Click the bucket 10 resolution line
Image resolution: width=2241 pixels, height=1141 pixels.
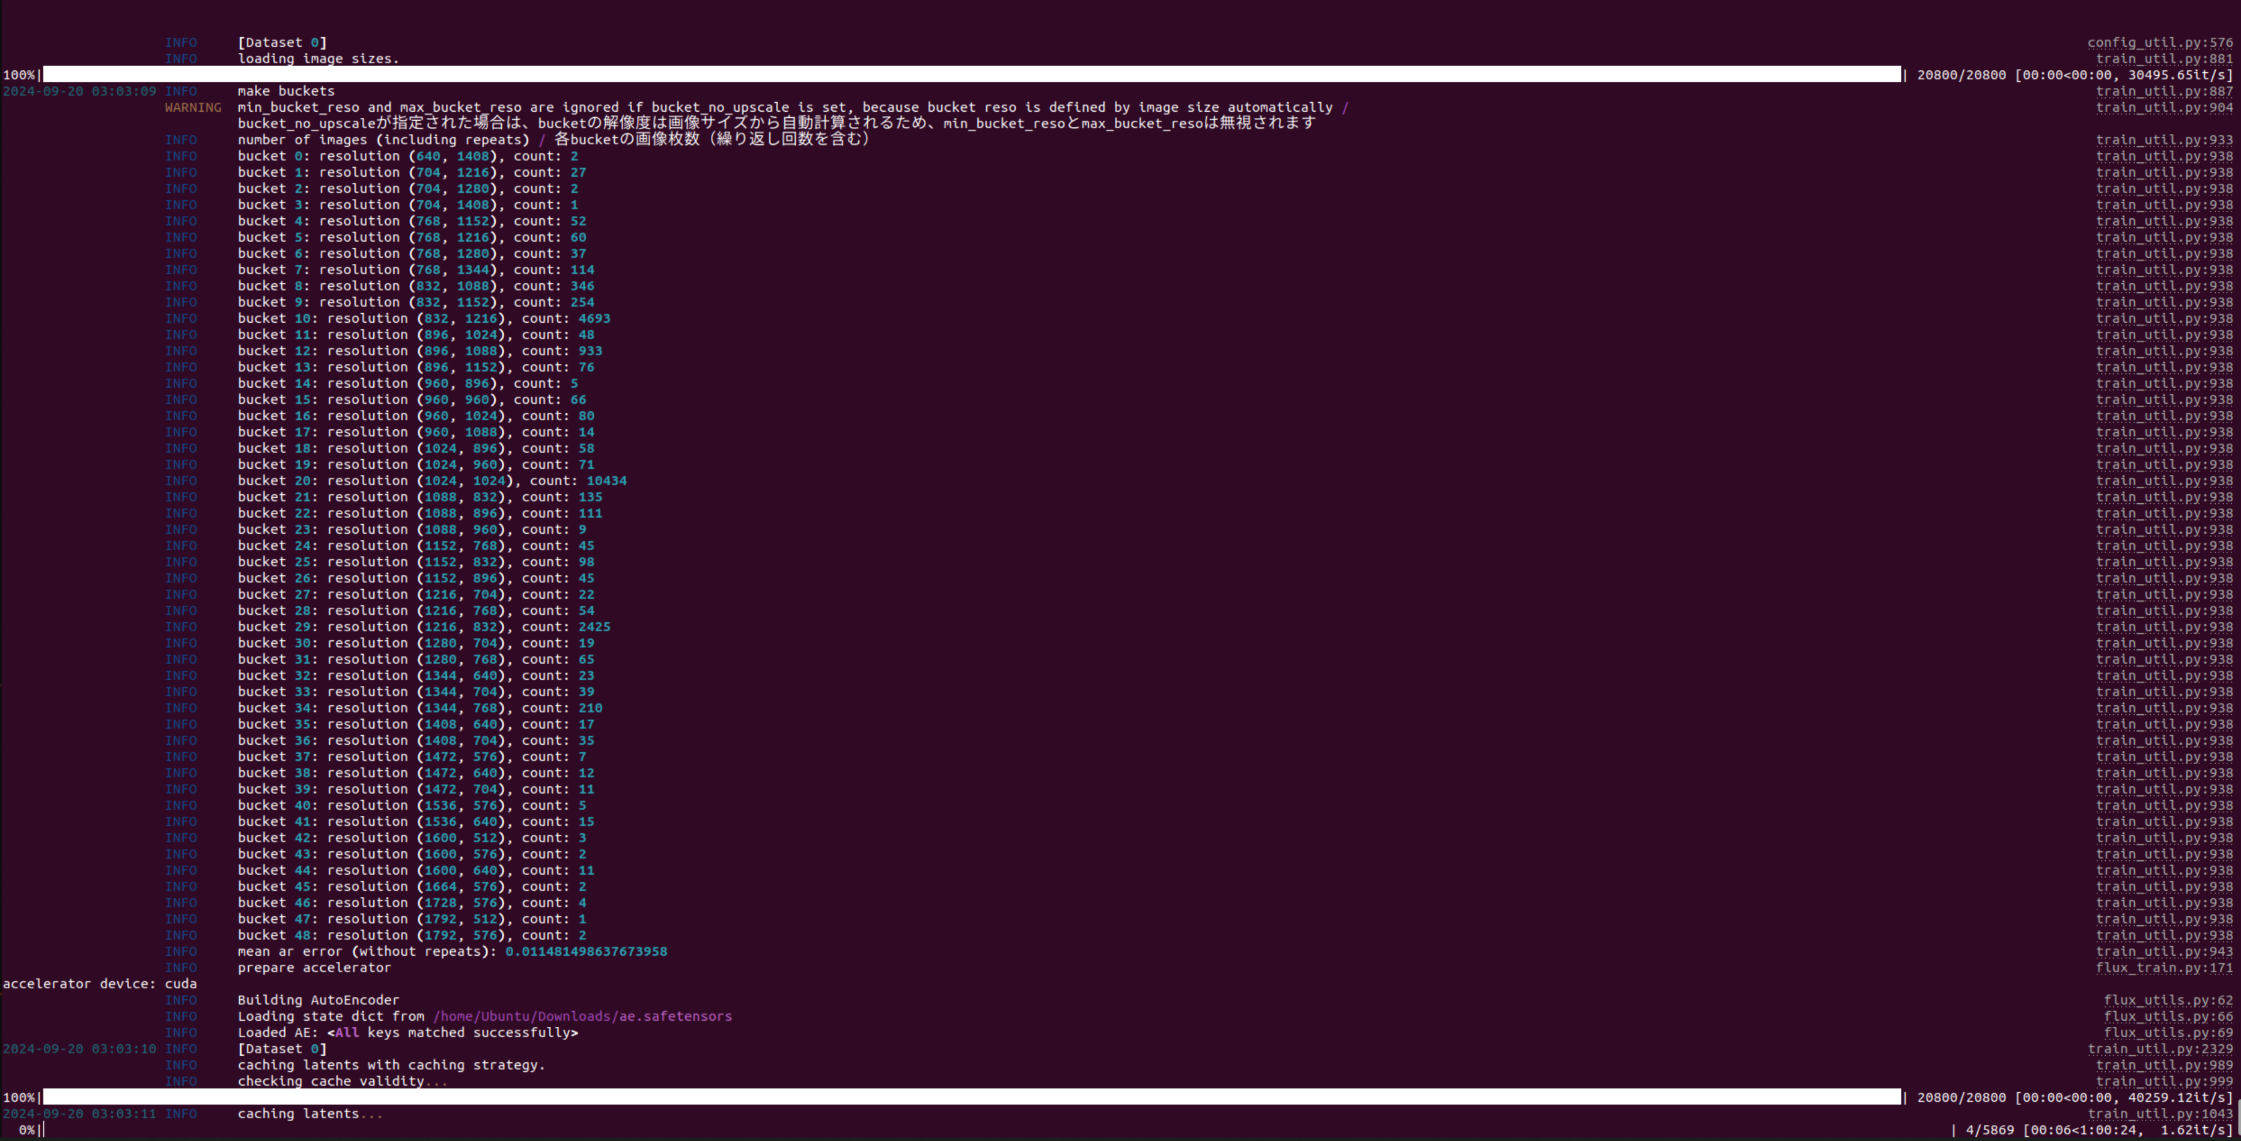click(424, 319)
